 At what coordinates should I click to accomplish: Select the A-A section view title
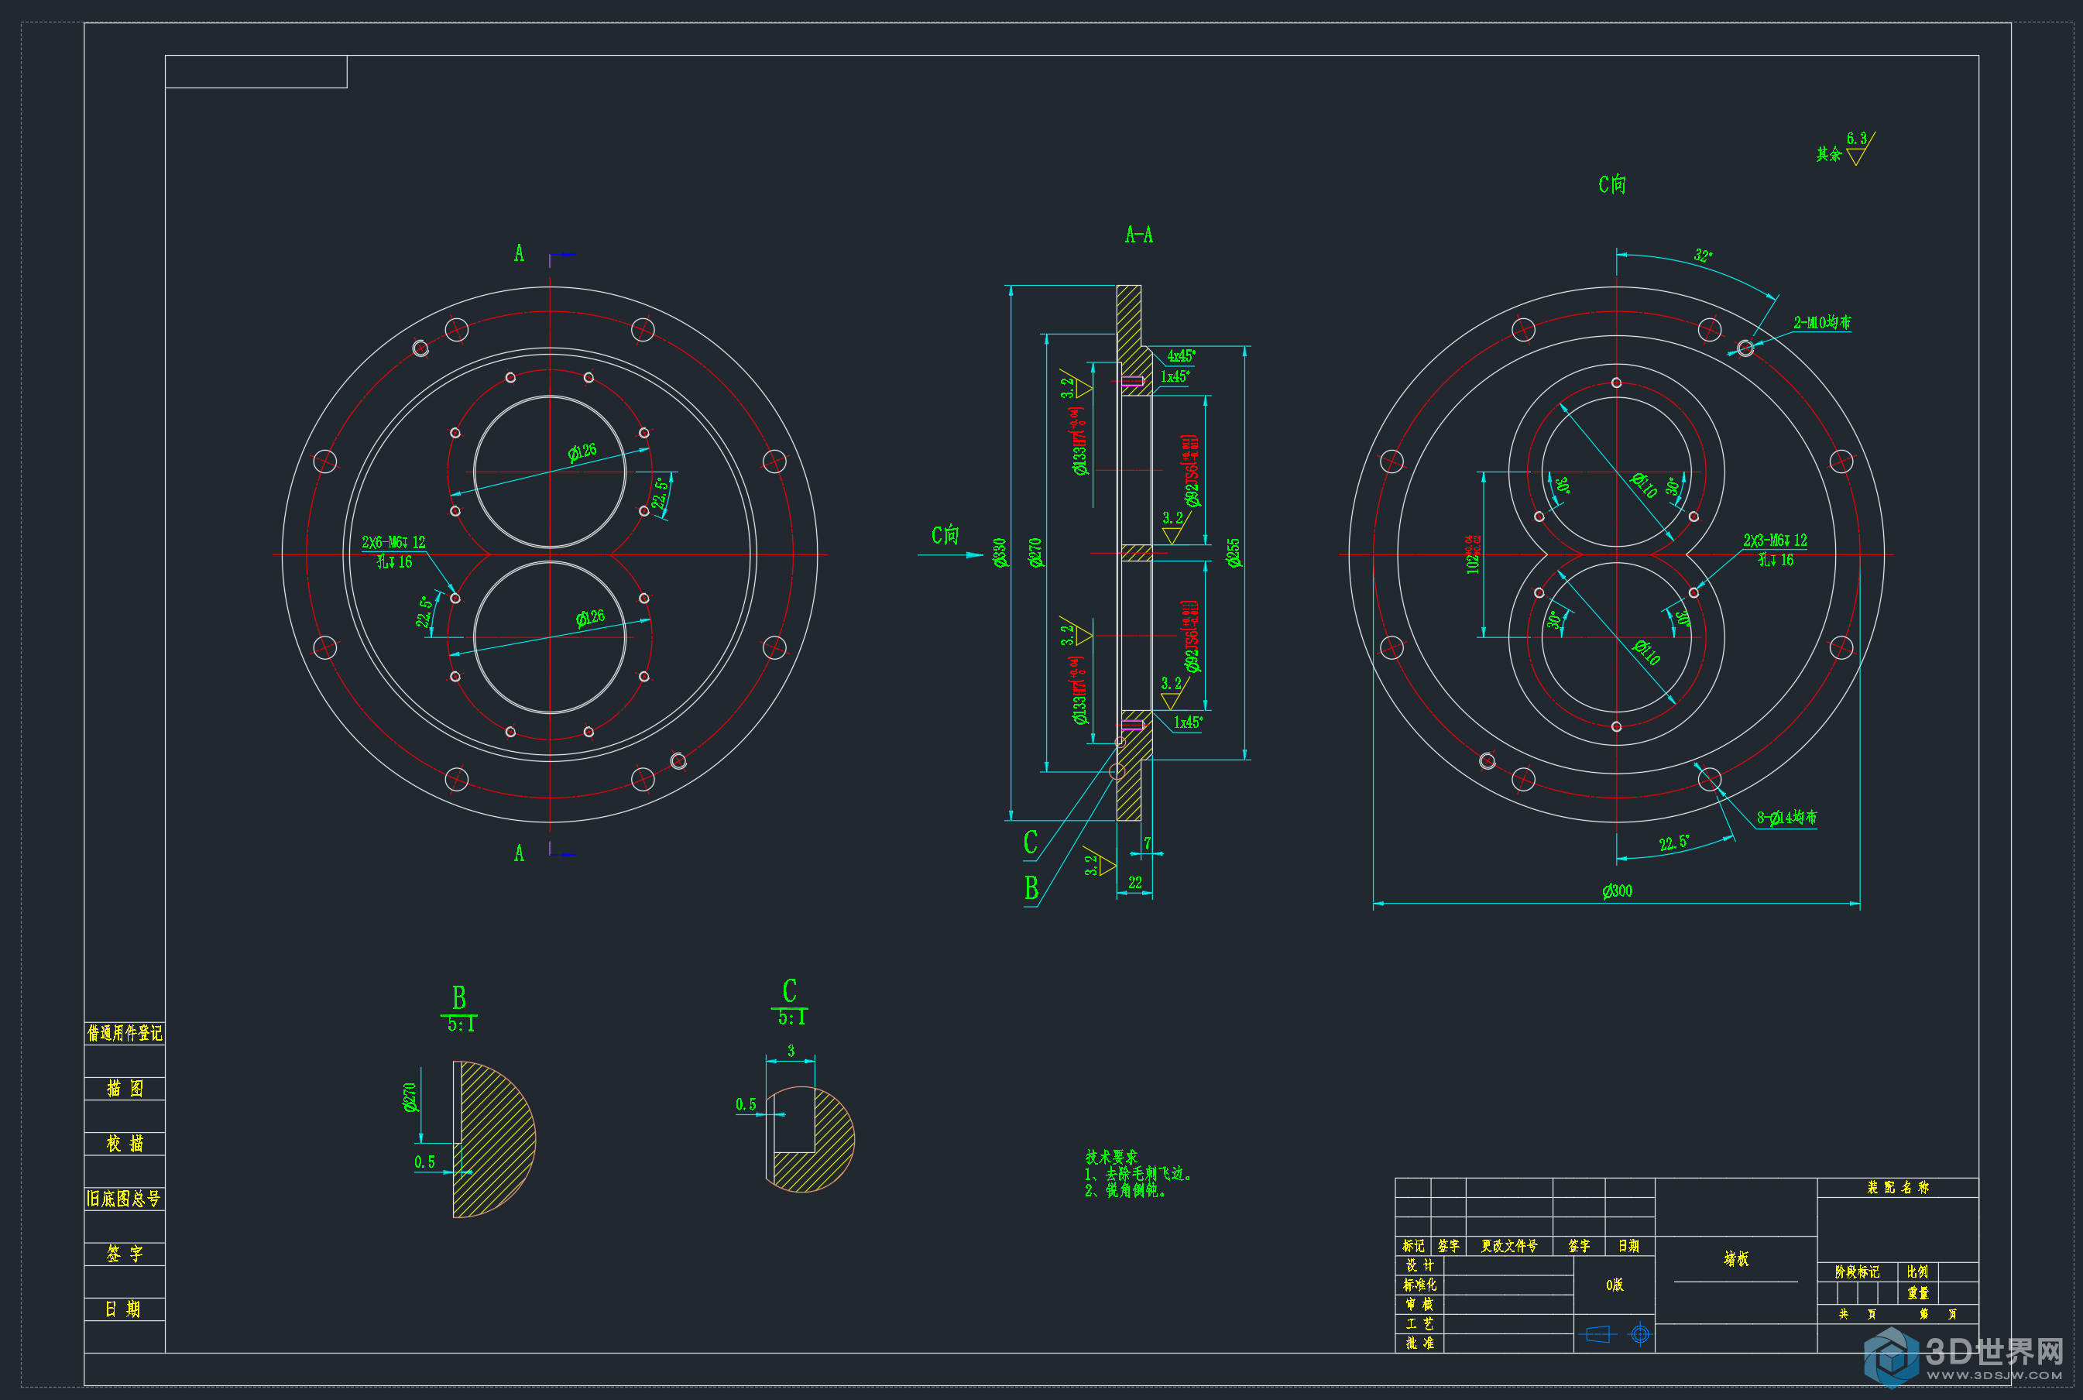[x=1138, y=235]
